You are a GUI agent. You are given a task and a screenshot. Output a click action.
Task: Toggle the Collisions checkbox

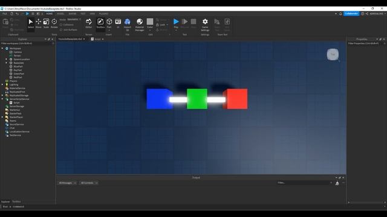(61, 25)
